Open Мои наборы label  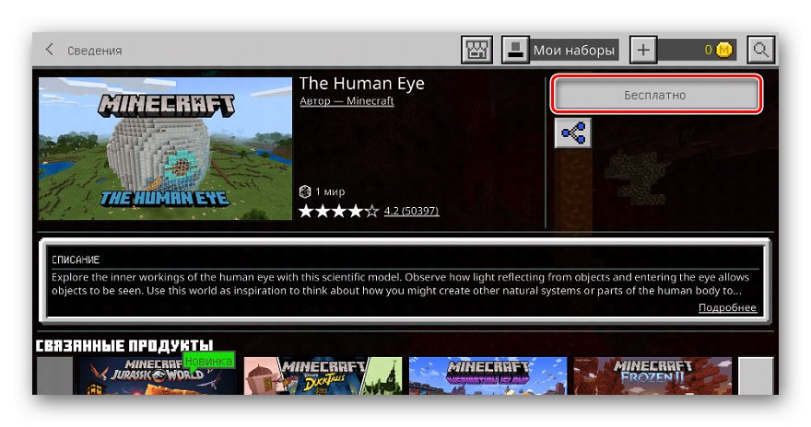click(573, 50)
